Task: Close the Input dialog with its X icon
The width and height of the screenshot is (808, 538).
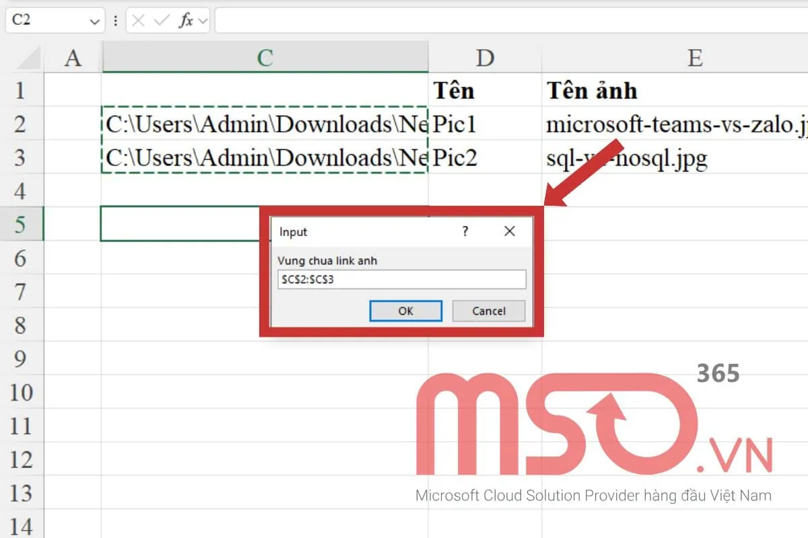Action: (x=510, y=231)
